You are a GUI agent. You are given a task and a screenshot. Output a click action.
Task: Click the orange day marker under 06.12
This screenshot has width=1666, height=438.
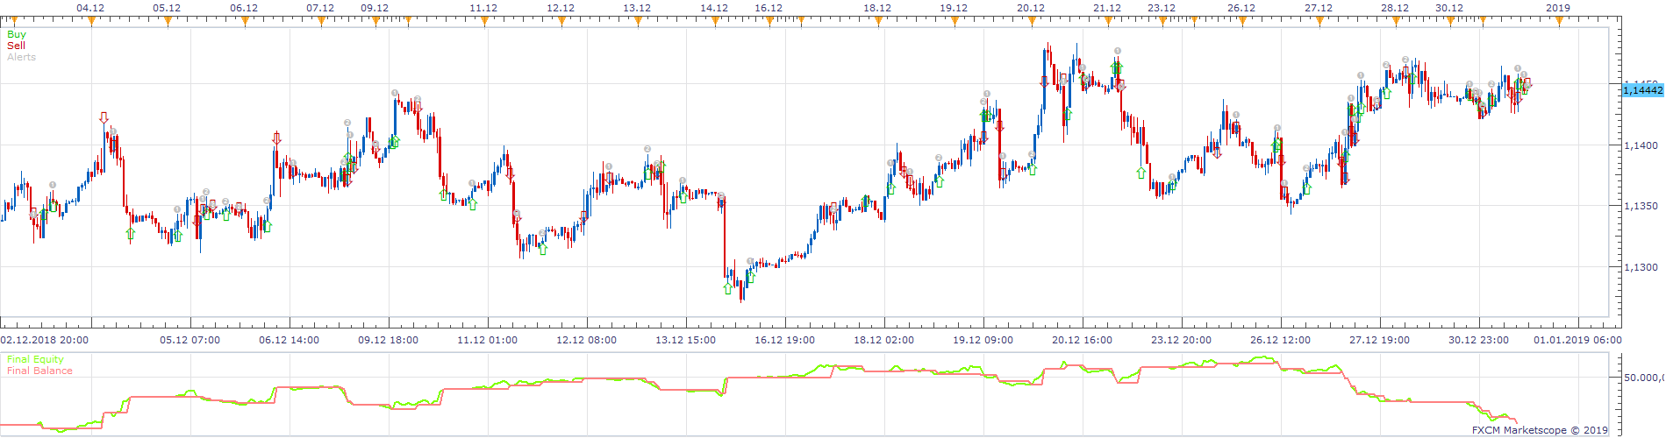[x=244, y=22]
